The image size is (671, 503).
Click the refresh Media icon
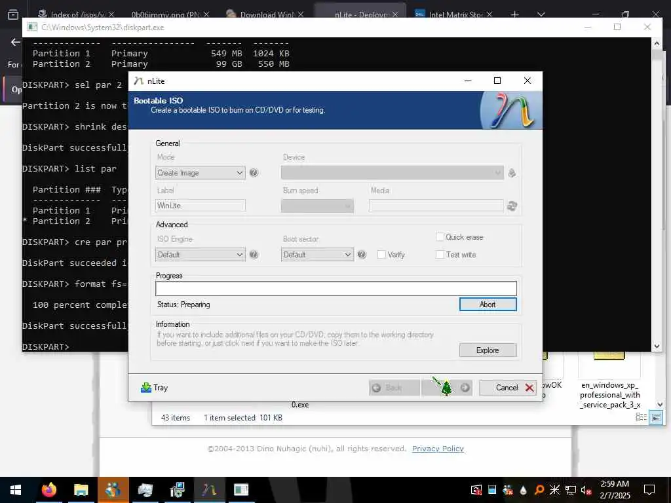pos(512,206)
